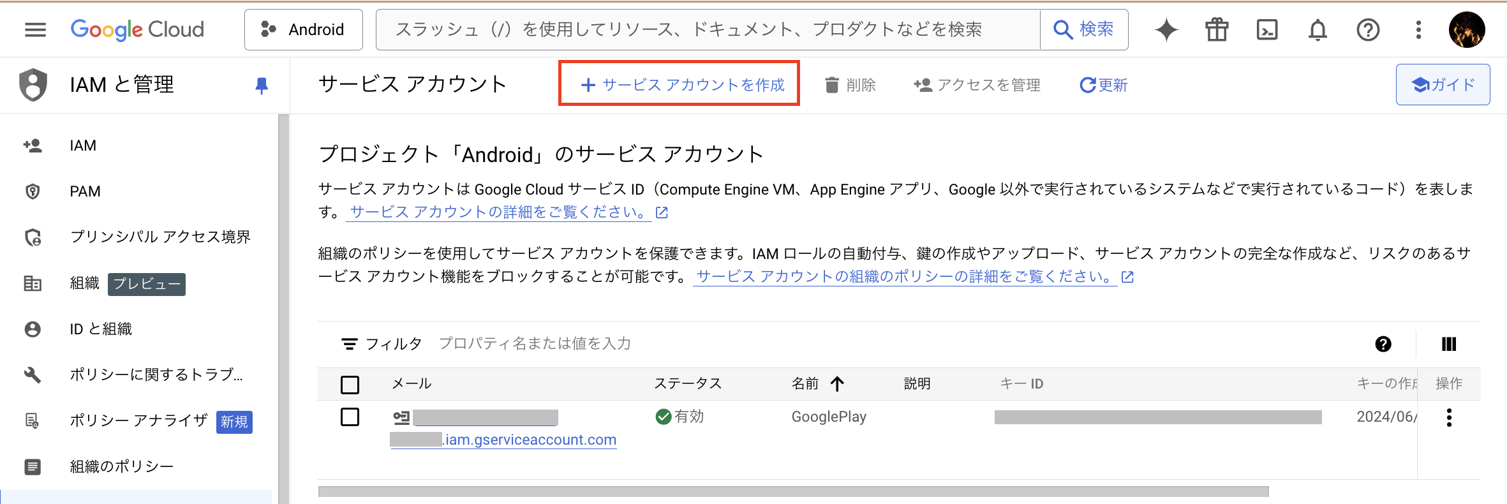Click the sidebar vertical scrollbar
Screen dimensions: 1507x504
click(x=283, y=309)
